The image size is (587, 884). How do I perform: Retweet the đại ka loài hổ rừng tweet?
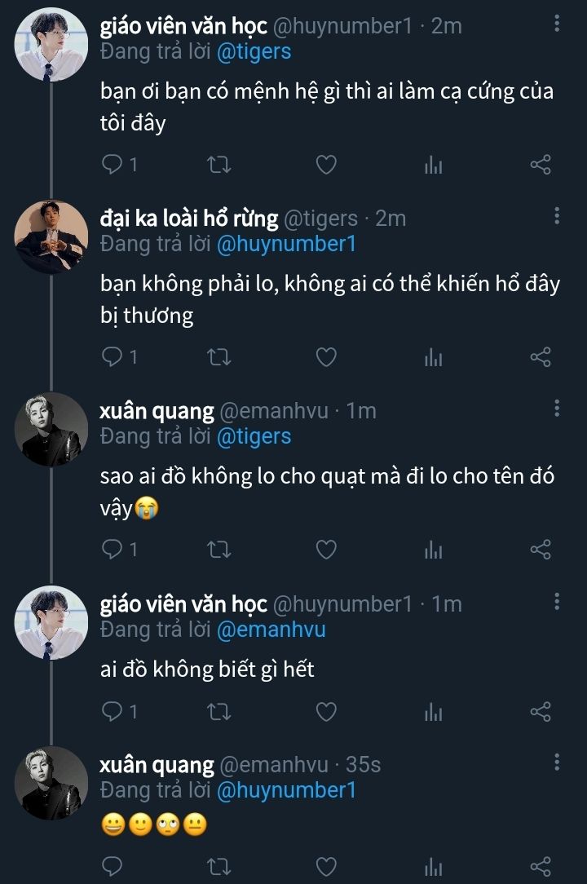click(x=220, y=357)
